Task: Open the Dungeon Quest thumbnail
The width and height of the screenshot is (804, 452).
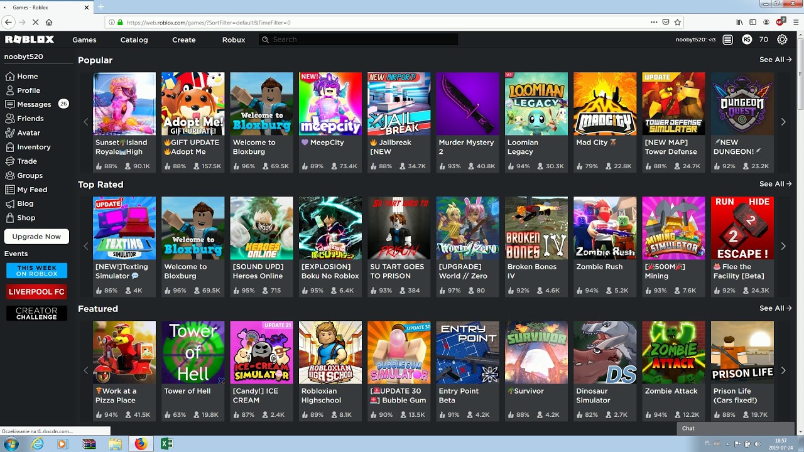Action: pyautogui.click(x=742, y=104)
